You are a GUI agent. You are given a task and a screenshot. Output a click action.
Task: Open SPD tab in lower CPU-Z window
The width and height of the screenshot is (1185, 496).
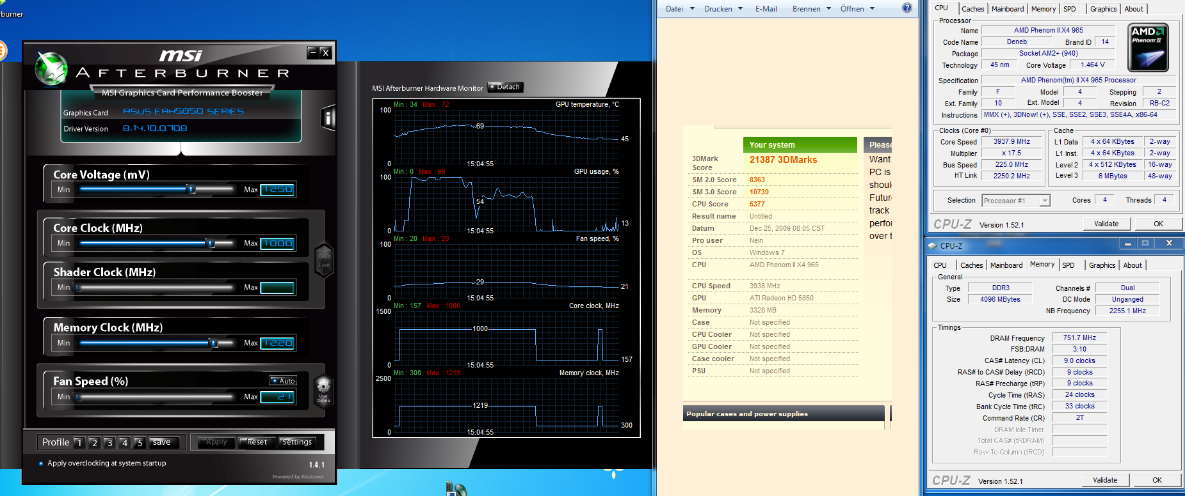coord(1068,265)
